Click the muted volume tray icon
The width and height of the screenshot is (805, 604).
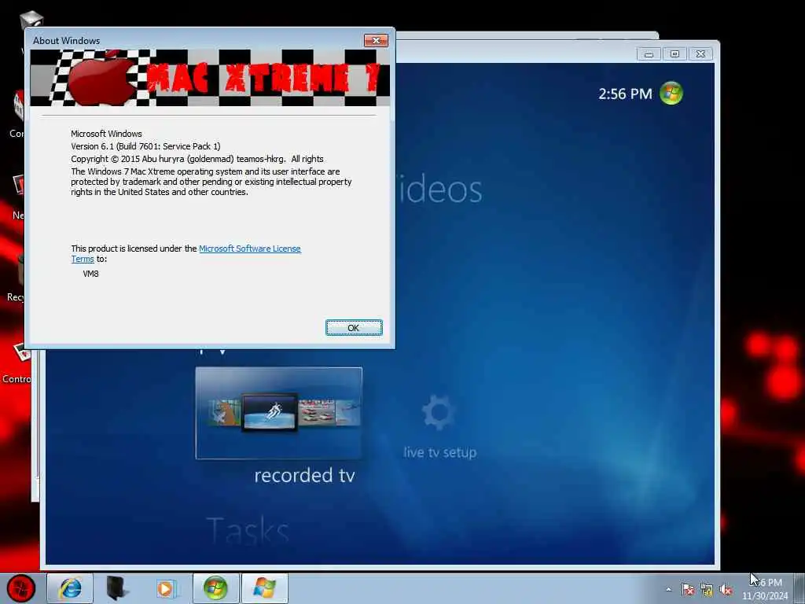coord(726,590)
